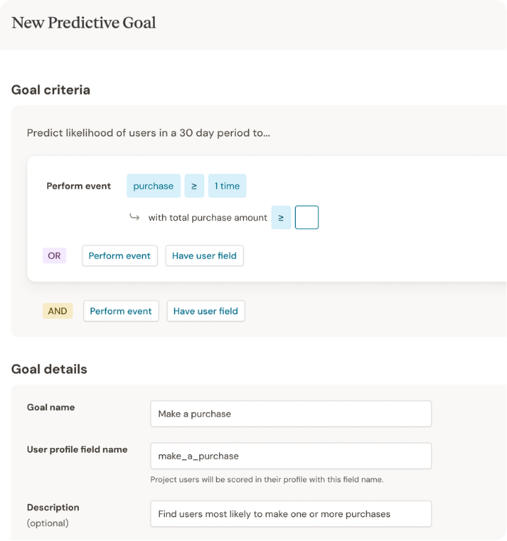Select the Goal criteria section heading
This screenshot has width=507, height=541.
point(51,90)
